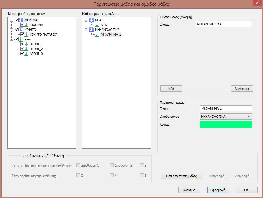Viewport: 263px width, 198px height.
Task: Click the ΧΙΟΝΙ_2 arrow icon
Action: [26, 49]
